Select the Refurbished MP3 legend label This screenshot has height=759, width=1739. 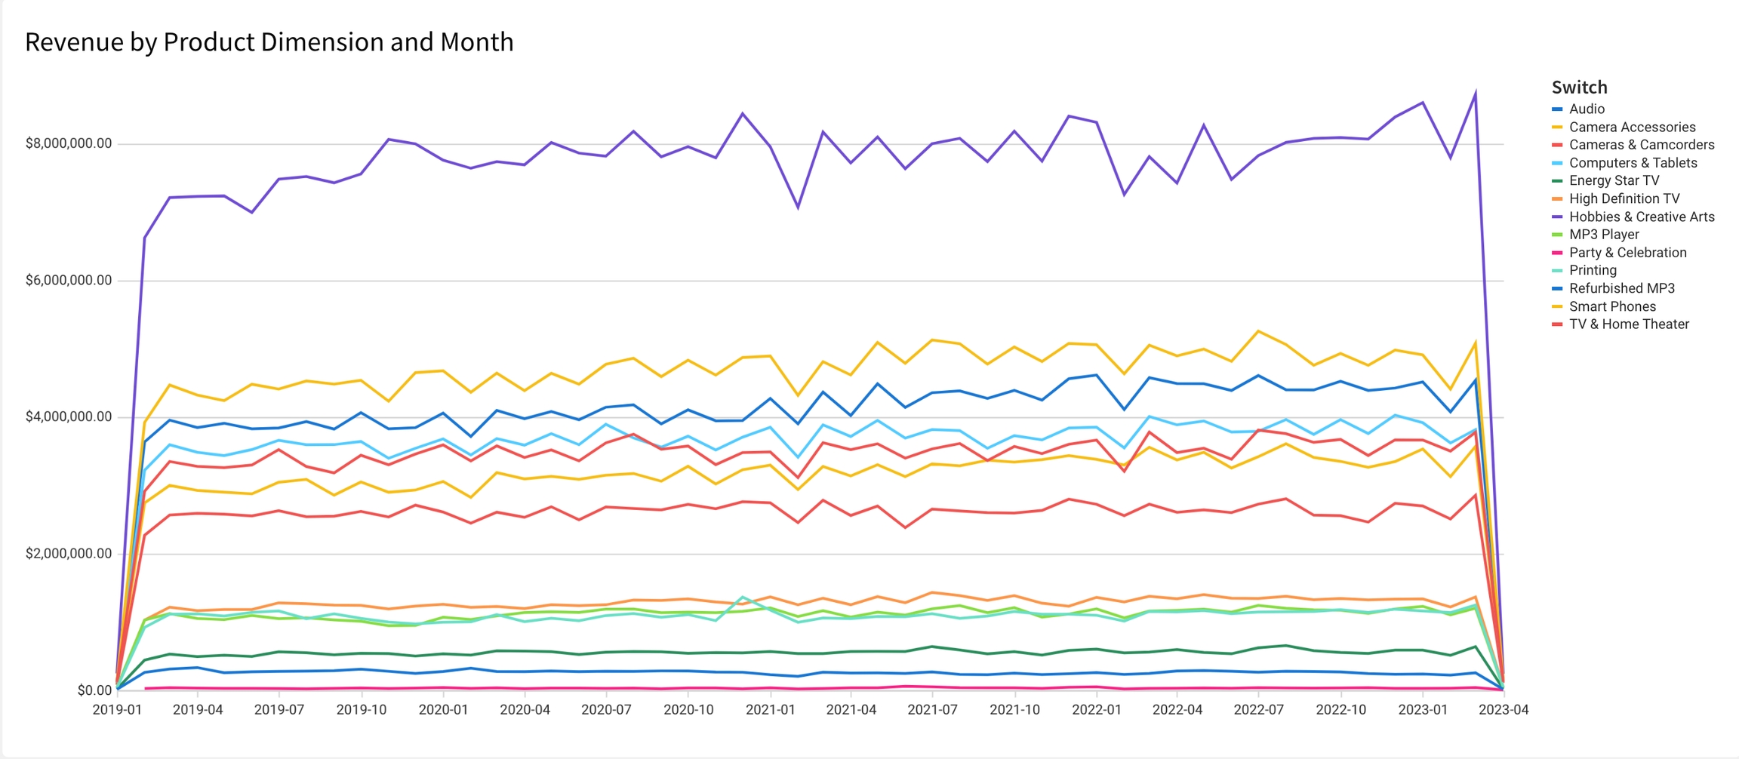click(x=1621, y=289)
